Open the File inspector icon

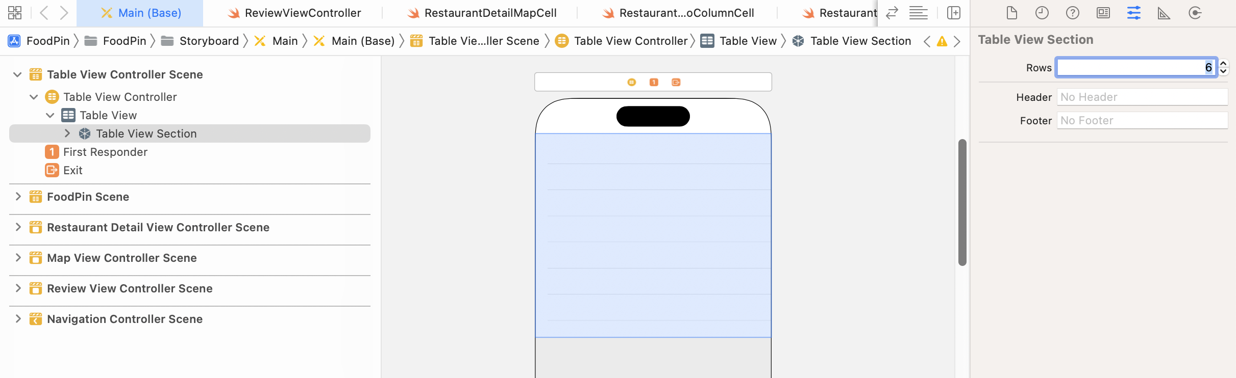click(1011, 13)
